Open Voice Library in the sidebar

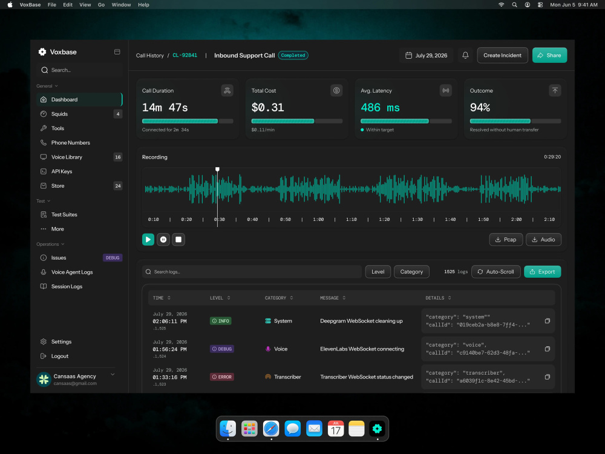[79, 157]
